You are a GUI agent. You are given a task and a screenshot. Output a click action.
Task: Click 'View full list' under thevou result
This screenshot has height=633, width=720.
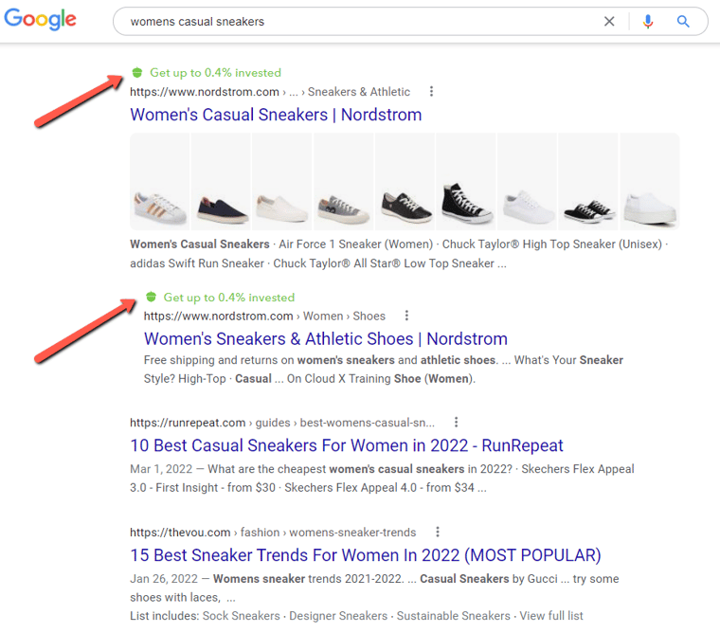click(551, 616)
